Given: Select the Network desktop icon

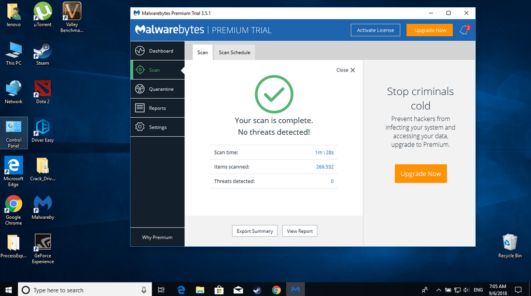Looking at the screenshot, I should [13, 92].
